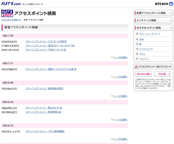Click the NTT East logo
The height and width of the screenshot is (144, 174).
pyautogui.click(x=164, y=4)
